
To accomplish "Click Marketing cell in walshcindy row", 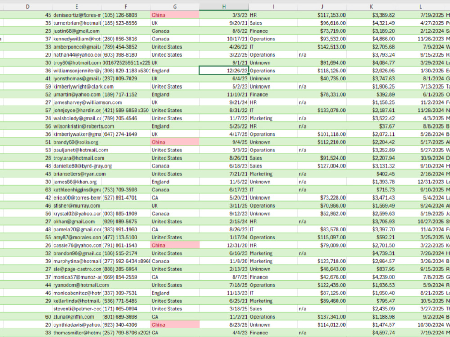I will (273, 118).
